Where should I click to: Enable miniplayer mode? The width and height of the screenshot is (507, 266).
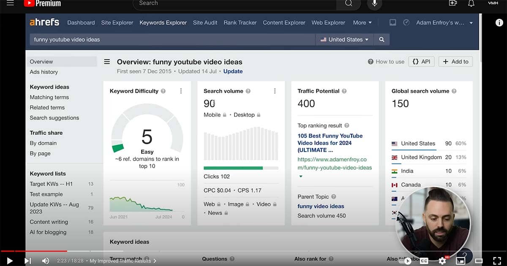(461, 261)
